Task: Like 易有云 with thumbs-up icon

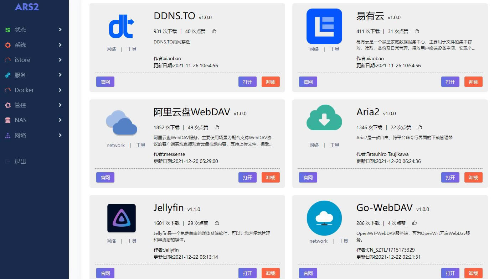Action: coord(417,31)
